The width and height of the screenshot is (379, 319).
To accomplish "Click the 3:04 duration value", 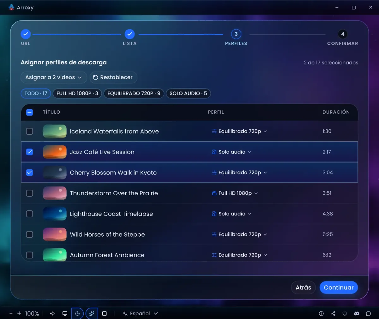I will coord(328,173).
